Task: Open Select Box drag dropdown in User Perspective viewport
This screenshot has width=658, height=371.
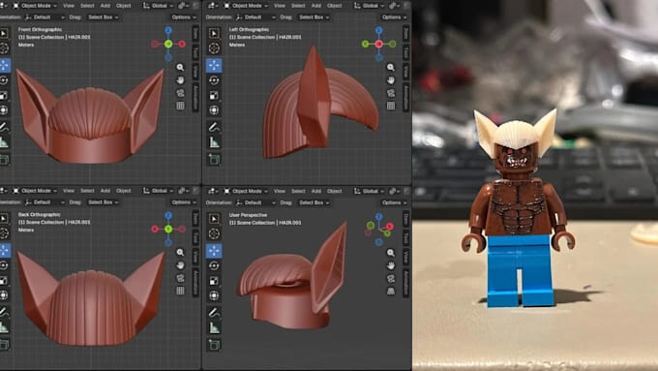Action: (314, 202)
